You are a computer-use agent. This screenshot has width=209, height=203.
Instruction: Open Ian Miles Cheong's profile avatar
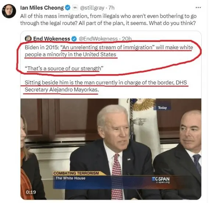click(x=9, y=11)
